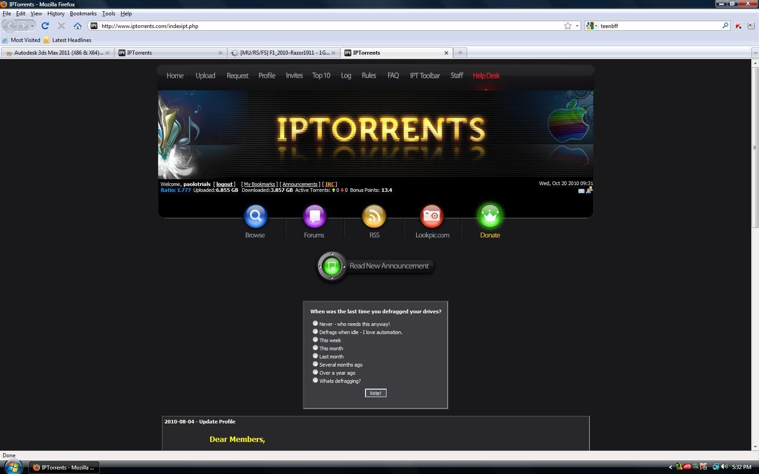Click the stop loading X icon
The width and height of the screenshot is (759, 474).
click(61, 26)
